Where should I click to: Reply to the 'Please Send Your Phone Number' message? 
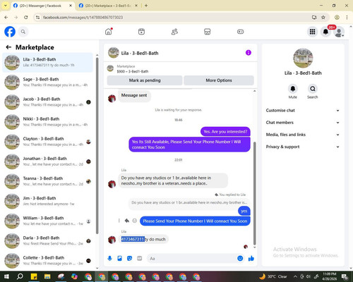(x=127, y=221)
